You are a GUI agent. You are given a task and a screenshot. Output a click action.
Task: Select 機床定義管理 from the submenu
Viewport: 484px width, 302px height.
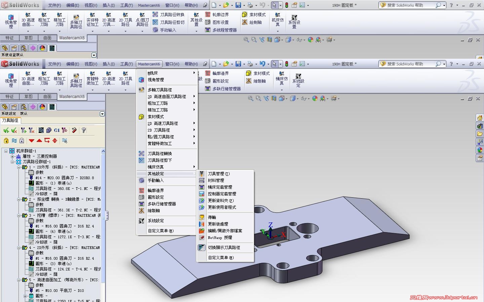click(225, 187)
